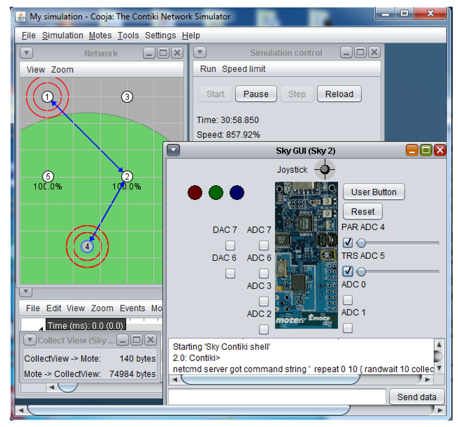Click the red LED on Sky GUI
The image size is (458, 427).
pyautogui.click(x=195, y=192)
